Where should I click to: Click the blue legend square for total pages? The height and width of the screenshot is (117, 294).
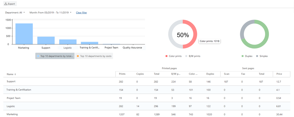tap(38, 56)
